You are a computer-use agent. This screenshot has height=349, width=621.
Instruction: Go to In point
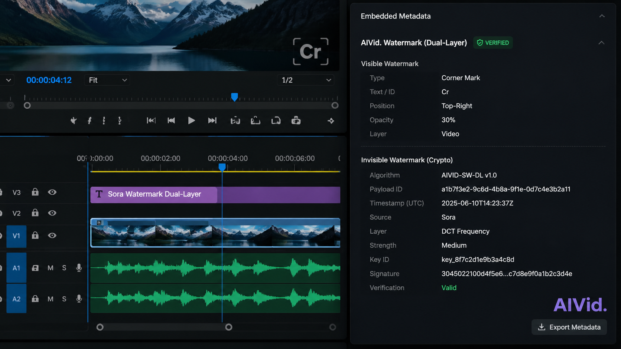(151, 121)
